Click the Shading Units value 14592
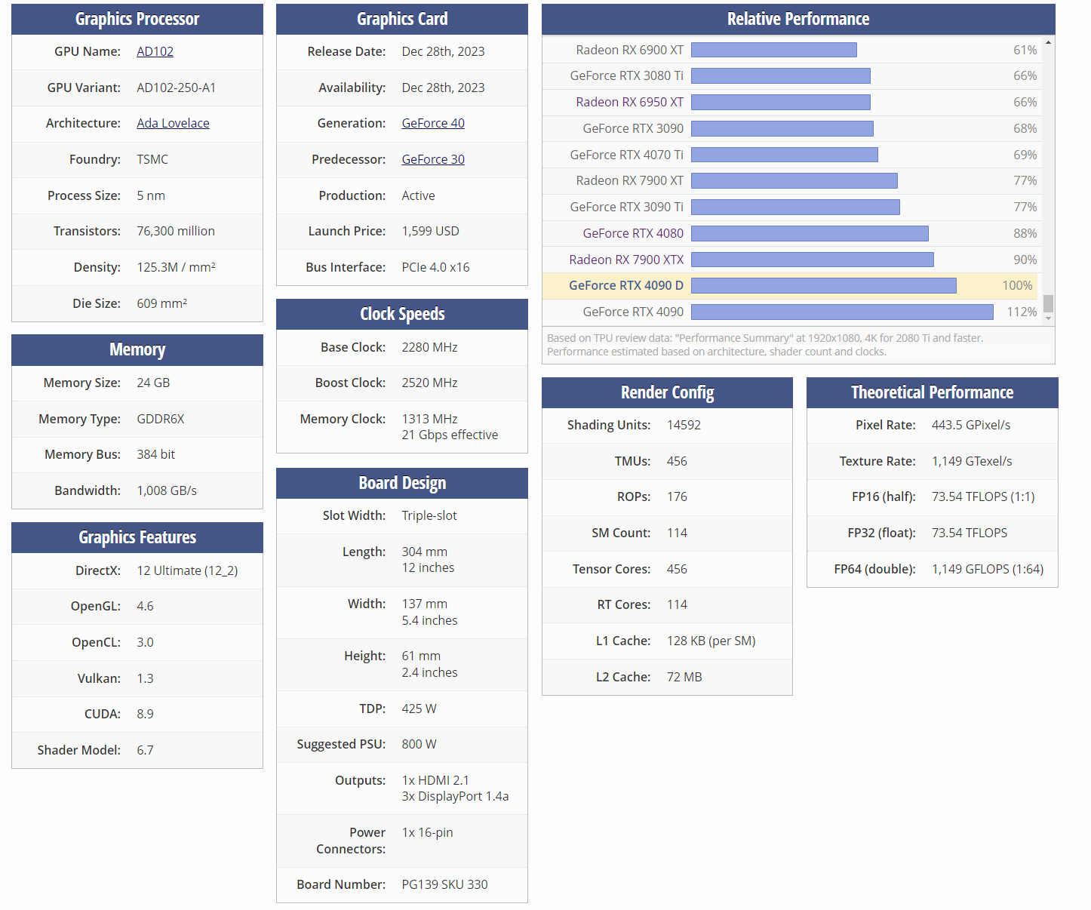The width and height of the screenshot is (1091, 910). click(x=684, y=425)
